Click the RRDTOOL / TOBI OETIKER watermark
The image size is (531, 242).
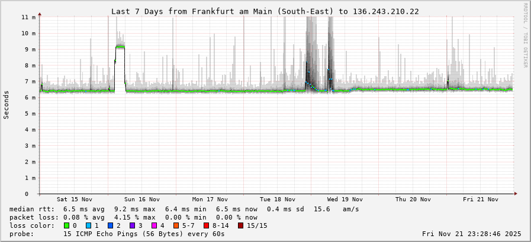(524, 35)
